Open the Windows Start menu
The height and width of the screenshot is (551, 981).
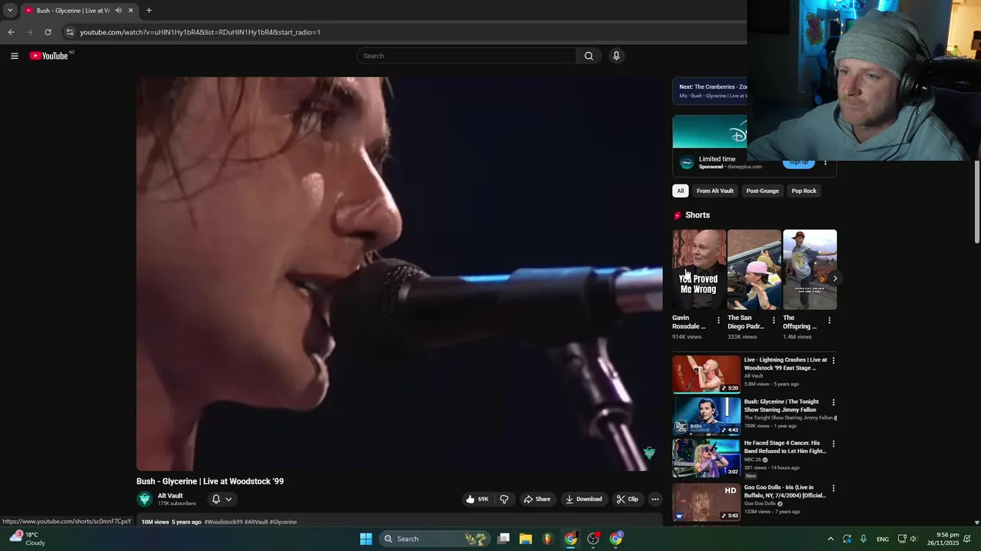tap(366, 539)
